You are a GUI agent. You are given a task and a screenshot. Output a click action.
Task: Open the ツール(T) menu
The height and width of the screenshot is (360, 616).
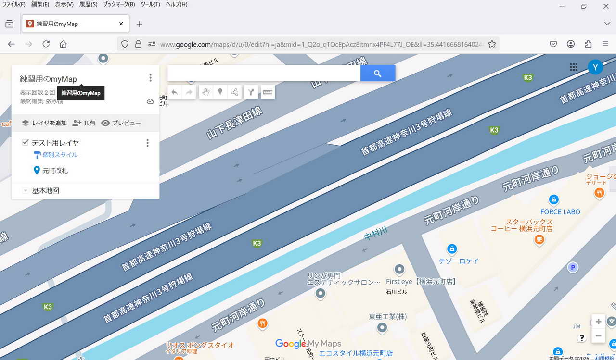150,4
